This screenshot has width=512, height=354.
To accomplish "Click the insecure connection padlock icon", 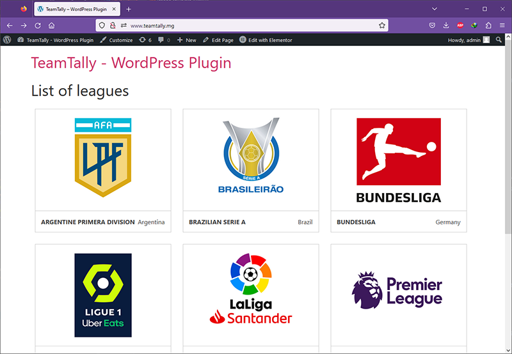I will click(113, 26).
